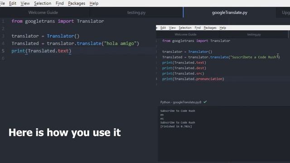This screenshot has height=163, width=290.
Task: Click 'Translator()' call on line 3
Action: coord(63,36)
